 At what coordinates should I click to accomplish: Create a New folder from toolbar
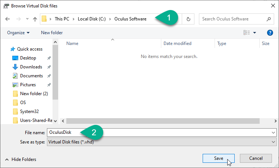tap(52, 33)
